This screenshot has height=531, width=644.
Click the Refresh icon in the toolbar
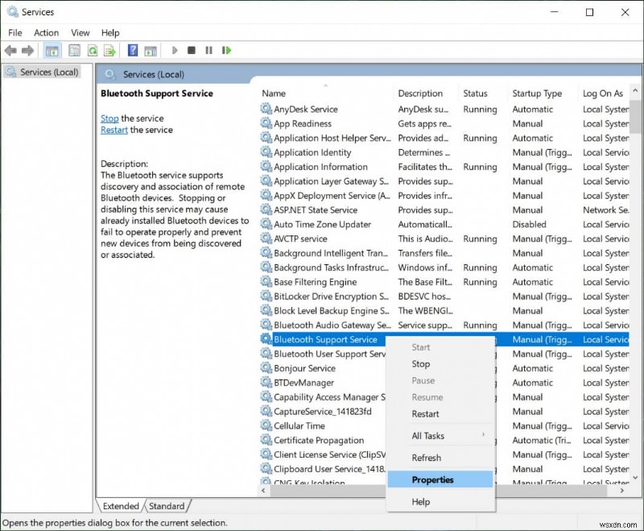(x=91, y=50)
